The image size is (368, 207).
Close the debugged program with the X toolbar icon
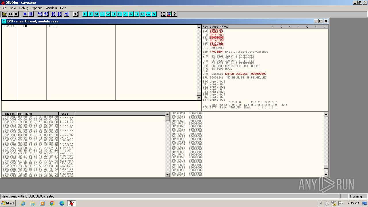click(16, 14)
